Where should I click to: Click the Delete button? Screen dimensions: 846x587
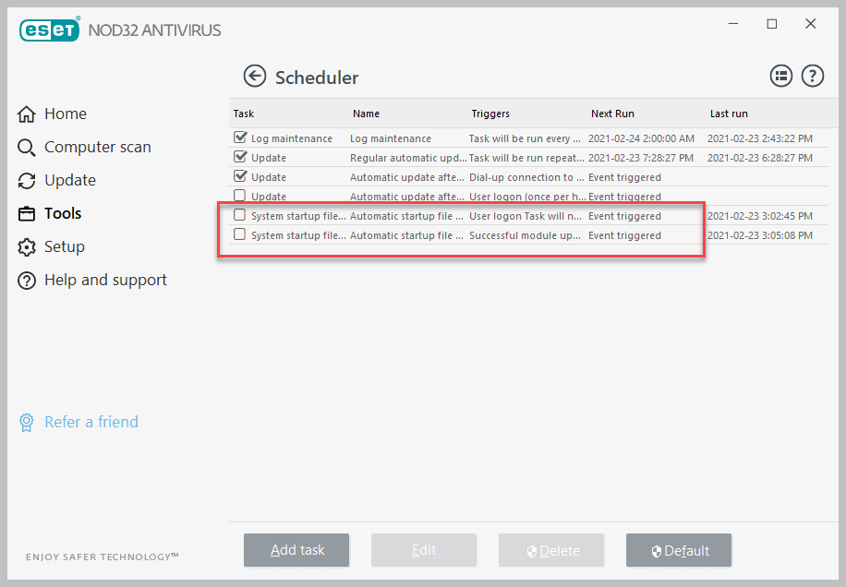coord(550,550)
